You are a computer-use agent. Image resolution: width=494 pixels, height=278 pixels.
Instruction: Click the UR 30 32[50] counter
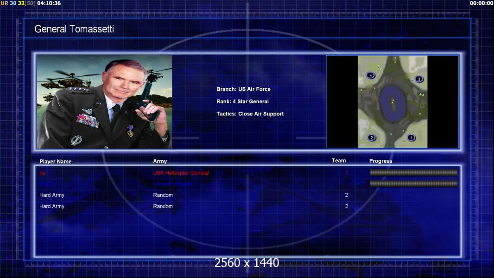tap(18, 3)
